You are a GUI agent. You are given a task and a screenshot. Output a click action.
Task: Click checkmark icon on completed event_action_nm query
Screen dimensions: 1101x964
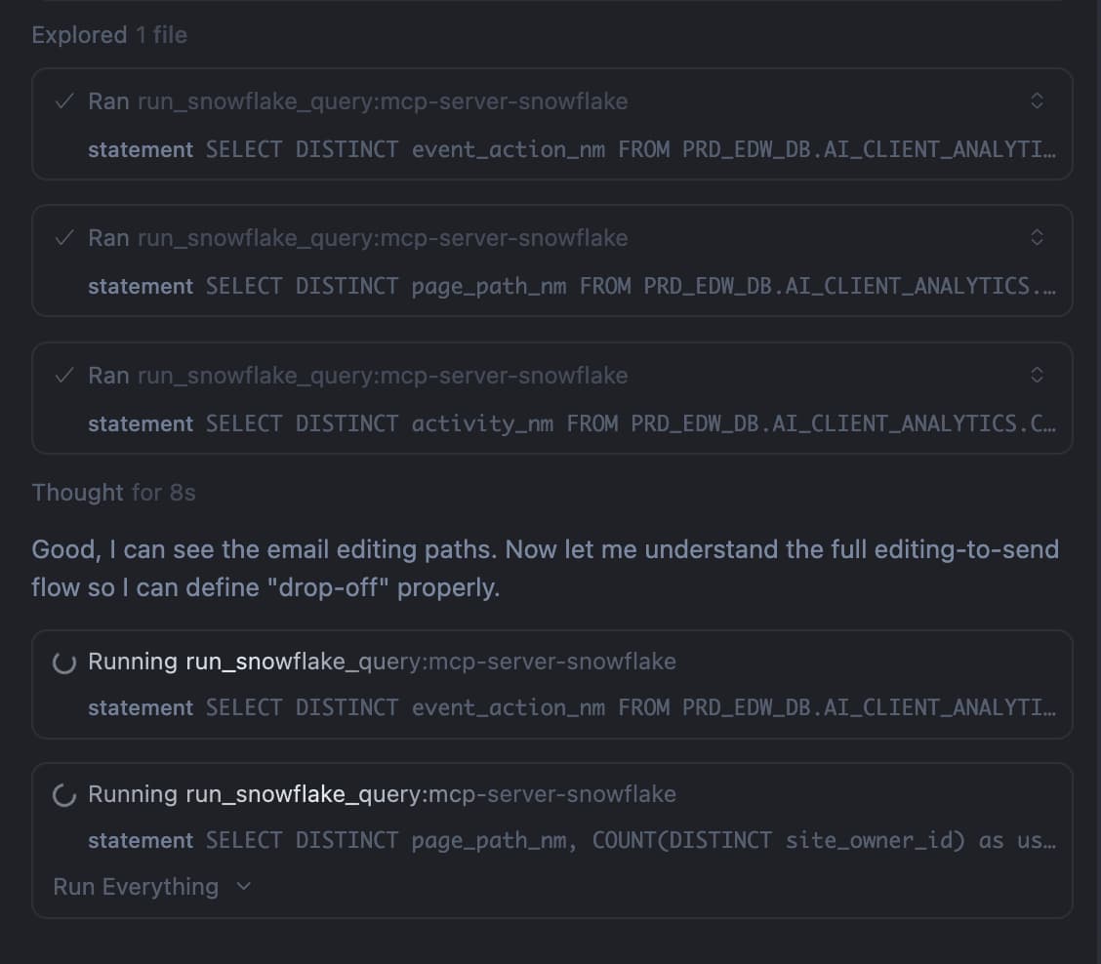(65, 101)
